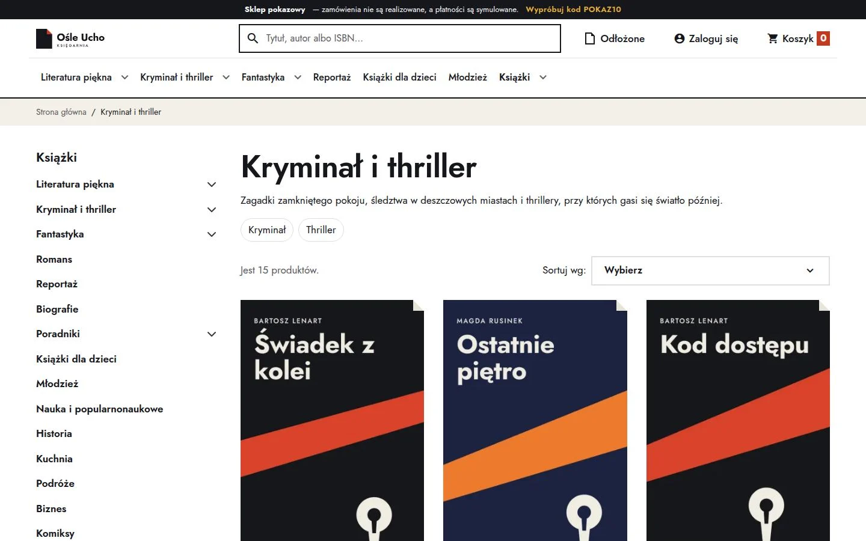Expand the Książki top menu chevron

click(x=543, y=78)
